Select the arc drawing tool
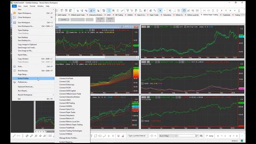The width and height of the screenshot is (256, 144). (x=104, y=136)
